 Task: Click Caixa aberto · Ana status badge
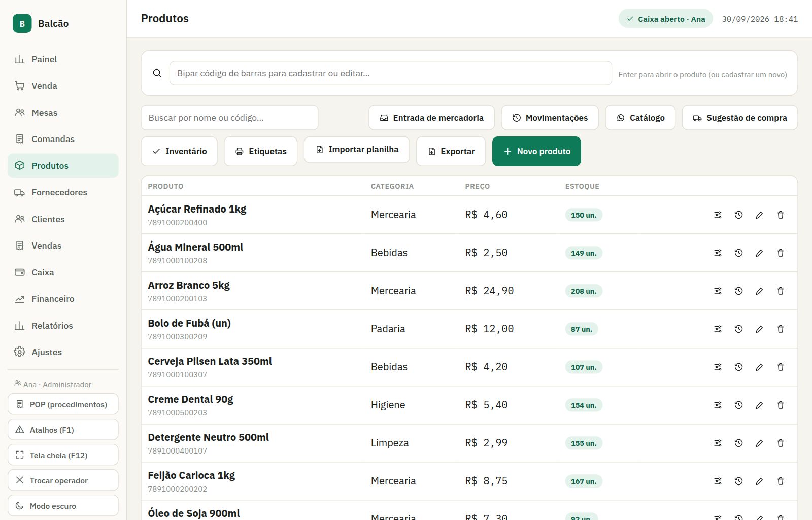665,19
